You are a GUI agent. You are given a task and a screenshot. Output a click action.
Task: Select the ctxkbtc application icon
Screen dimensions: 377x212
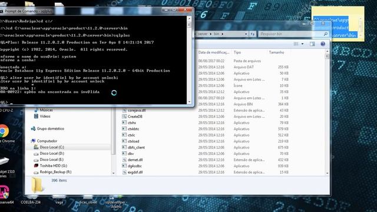[124, 129]
